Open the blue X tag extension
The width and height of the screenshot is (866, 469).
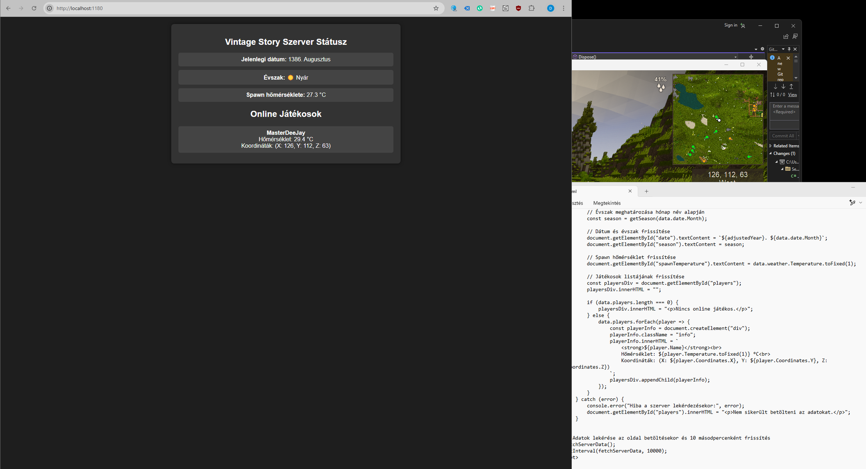[x=467, y=8]
